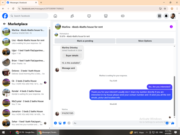The width and height of the screenshot is (180, 135).
Task: Open MzCrystal 3 beds 2 baths conversation
Action: click(x=24, y=103)
